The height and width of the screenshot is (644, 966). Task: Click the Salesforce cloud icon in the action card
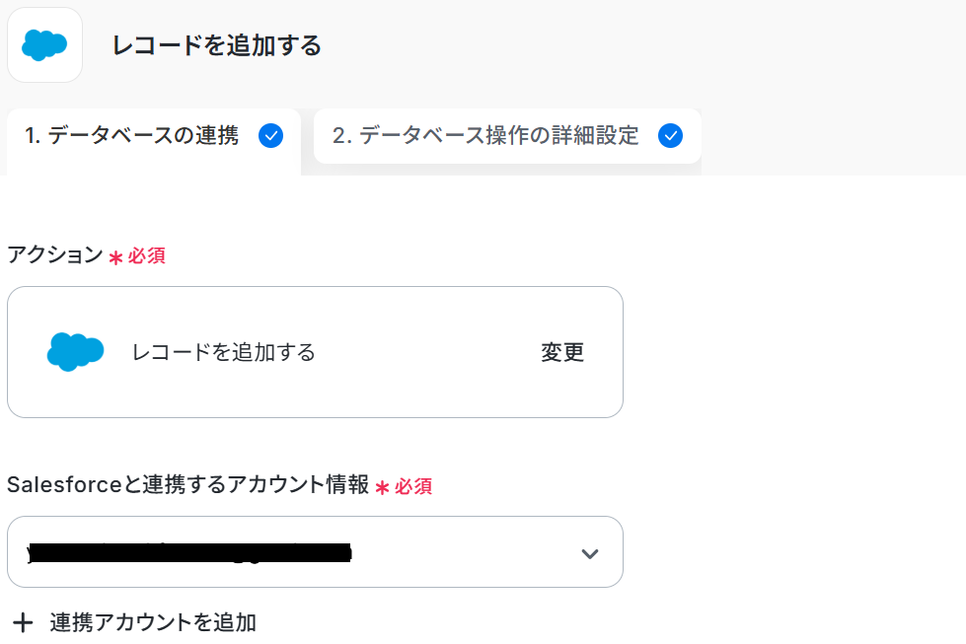75,351
